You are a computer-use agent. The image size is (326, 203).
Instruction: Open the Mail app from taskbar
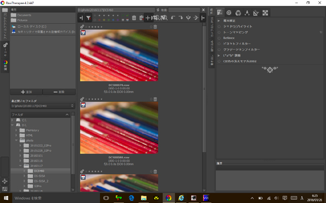[x=156, y=198]
